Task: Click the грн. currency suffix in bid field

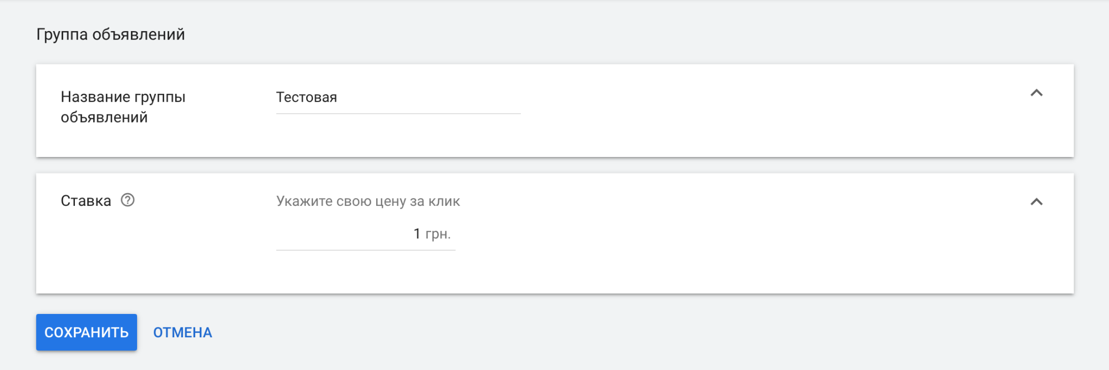Action: click(x=438, y=234)
